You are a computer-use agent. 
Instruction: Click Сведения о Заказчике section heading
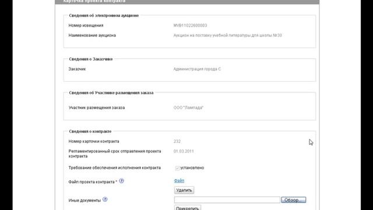pos(91,59)
